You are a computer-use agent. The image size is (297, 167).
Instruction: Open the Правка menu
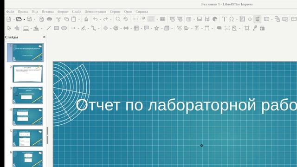(x=23, y=12)
